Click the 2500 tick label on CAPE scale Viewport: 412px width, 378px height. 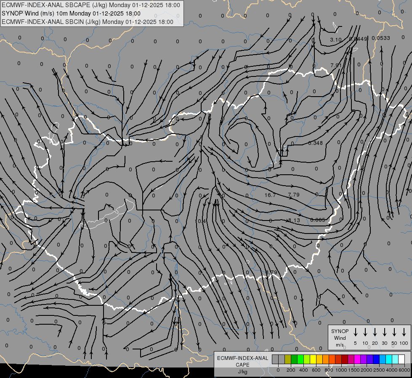[x=379, y=370]
